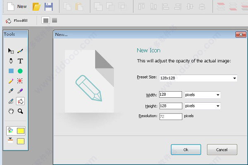This screenshot has width=248, height=165.
Task: Select the arrow selection tool
Action: 11,51
